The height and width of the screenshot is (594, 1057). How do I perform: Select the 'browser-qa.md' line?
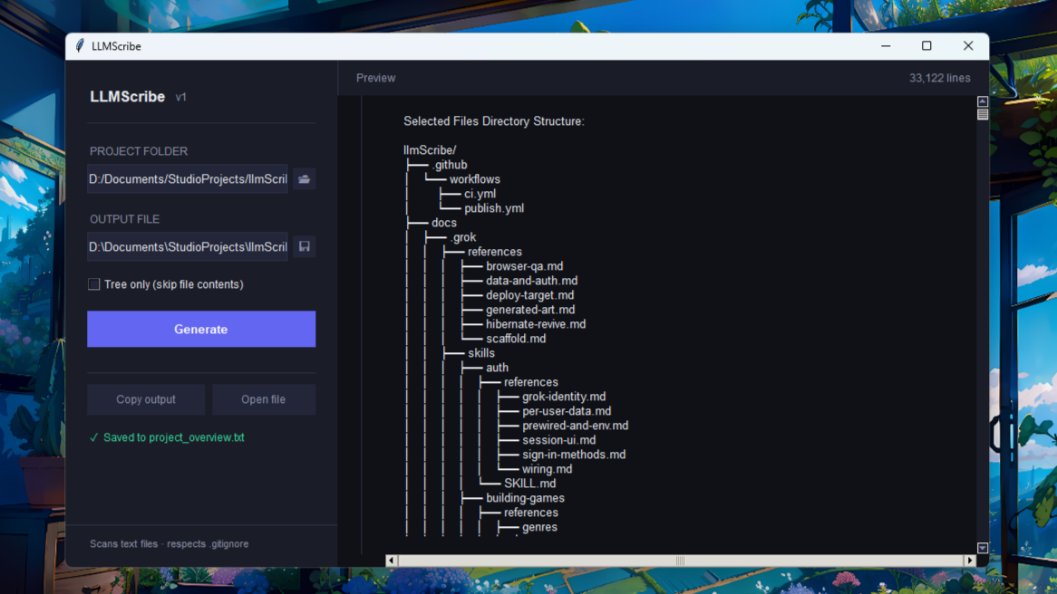[x=525, y=266]
